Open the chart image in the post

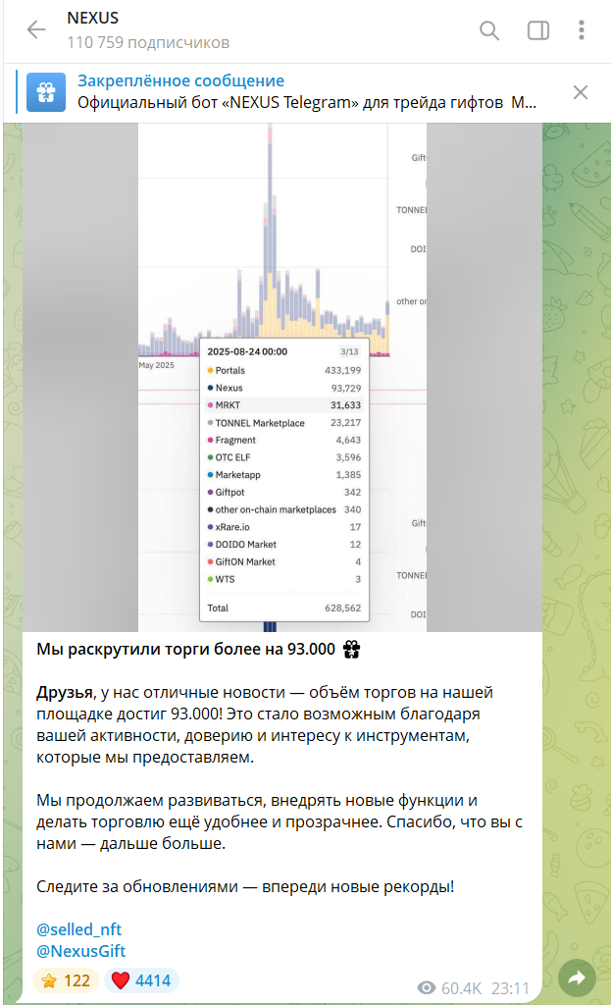click(282, 377)
